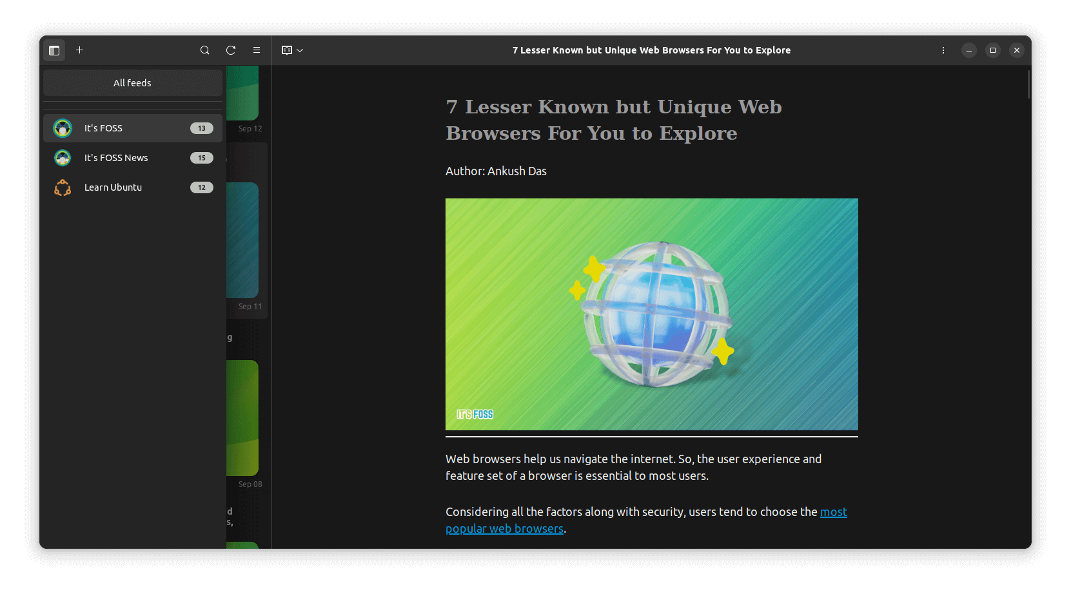The image size is (1071, 592).
Task: Add a new feed with the plus icon
Action: pyautogui.click(x=79, y=50)
